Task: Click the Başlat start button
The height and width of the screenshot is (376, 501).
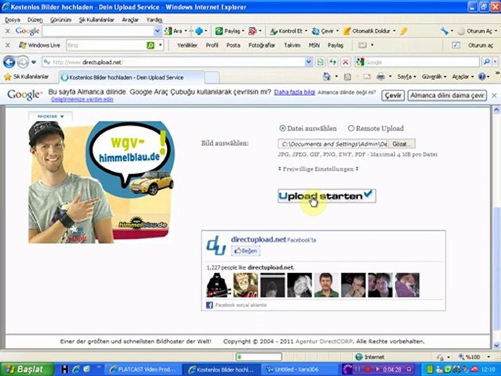Action: [27, 369]
